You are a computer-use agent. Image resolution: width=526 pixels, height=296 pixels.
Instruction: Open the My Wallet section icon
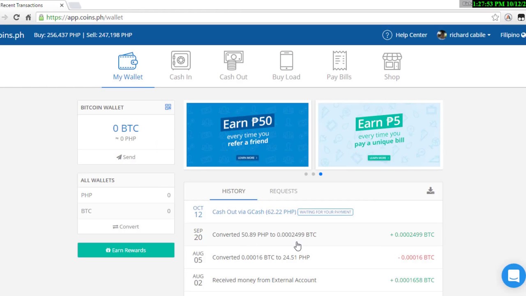point(128,61)
